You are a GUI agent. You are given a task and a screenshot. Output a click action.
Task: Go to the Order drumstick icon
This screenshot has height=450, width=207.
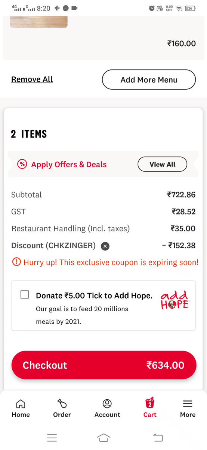[62, 403]
